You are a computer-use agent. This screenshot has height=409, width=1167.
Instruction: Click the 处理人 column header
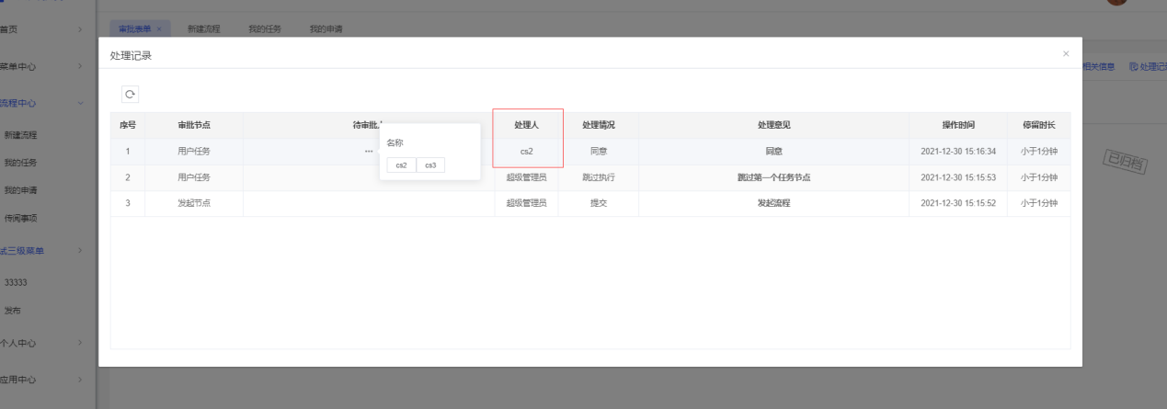pos(527,125)
